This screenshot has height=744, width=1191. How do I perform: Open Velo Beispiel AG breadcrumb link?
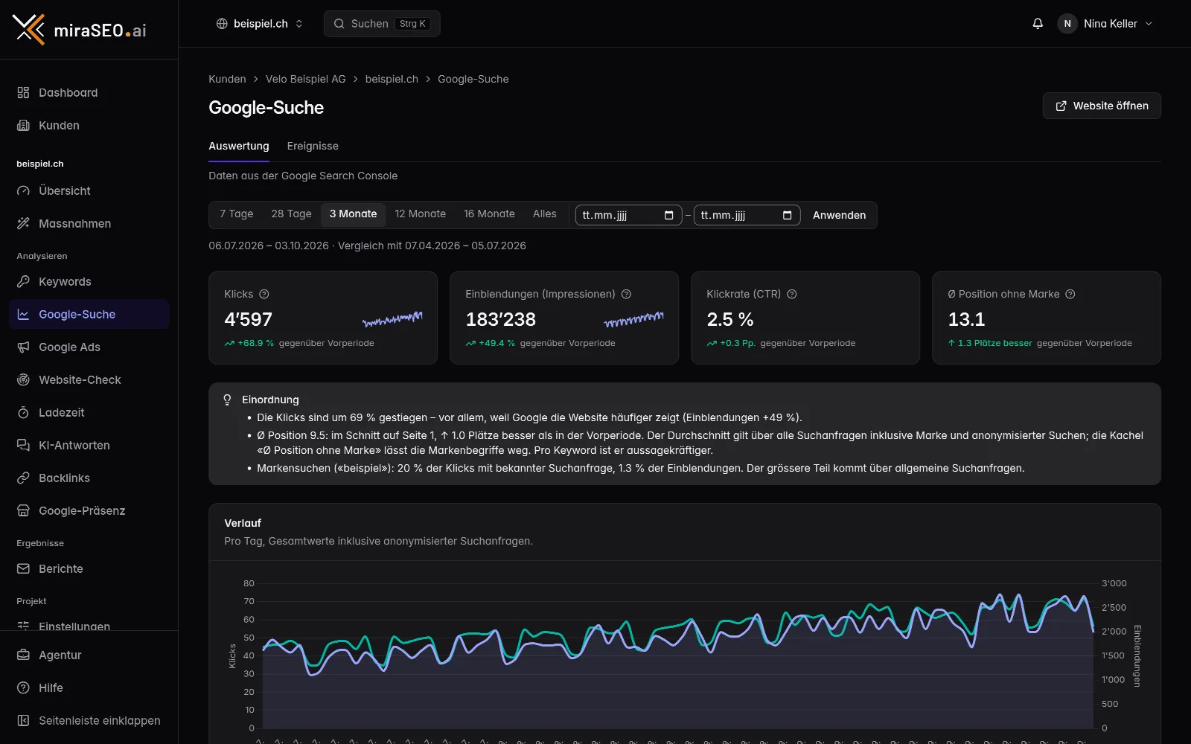(305, 79)
